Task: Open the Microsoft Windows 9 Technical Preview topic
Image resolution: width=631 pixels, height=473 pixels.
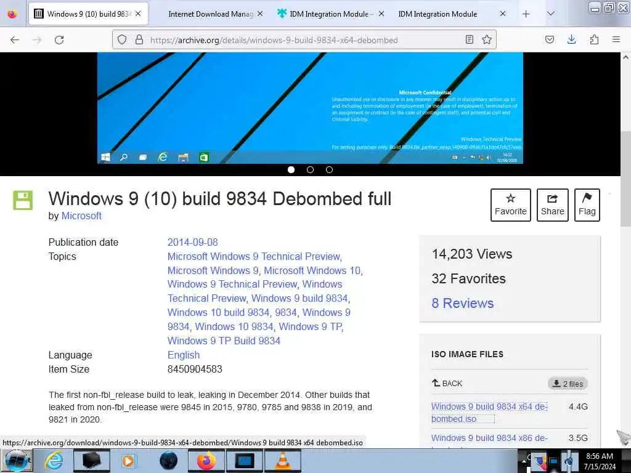Action: (x=253, y=256)
